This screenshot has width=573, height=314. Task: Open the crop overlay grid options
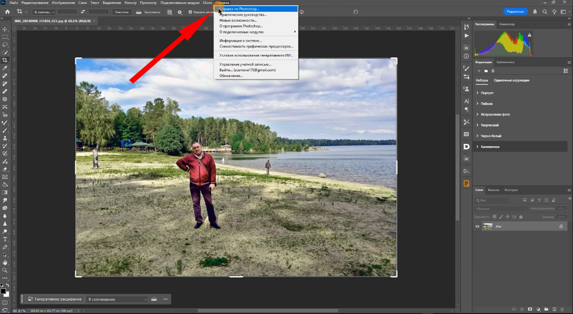[x=170, y=12]
